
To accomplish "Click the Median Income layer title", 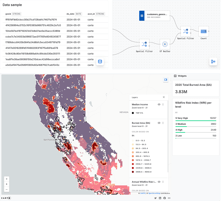I will tap(140, 105).
